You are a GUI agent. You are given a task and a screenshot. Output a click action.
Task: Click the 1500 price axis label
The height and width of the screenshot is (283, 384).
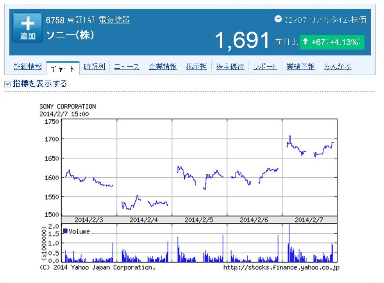coord(52,215)
